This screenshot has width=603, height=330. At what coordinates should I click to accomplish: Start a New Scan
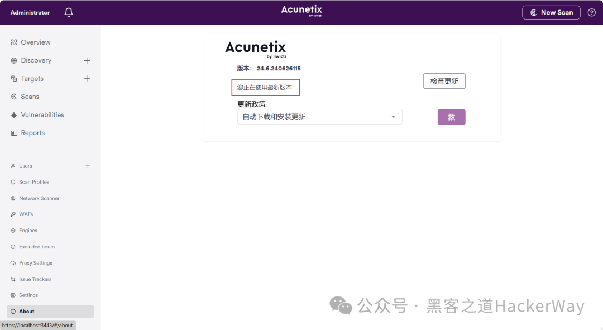coord(551,12)
